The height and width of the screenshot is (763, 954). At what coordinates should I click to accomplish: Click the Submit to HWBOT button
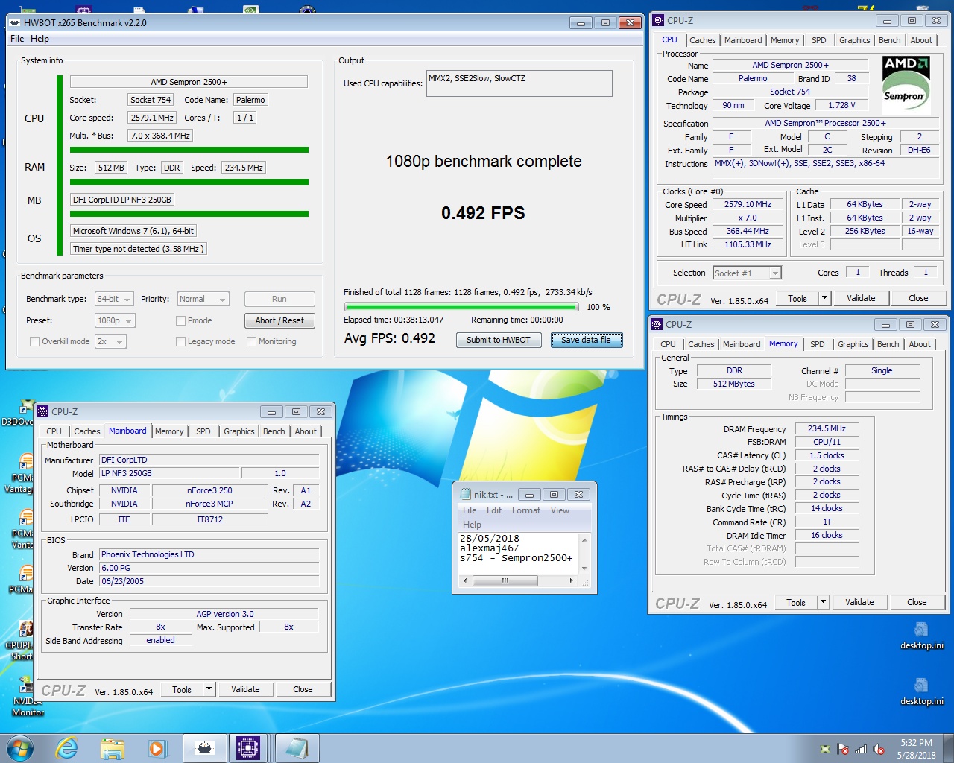click(499, 340)
